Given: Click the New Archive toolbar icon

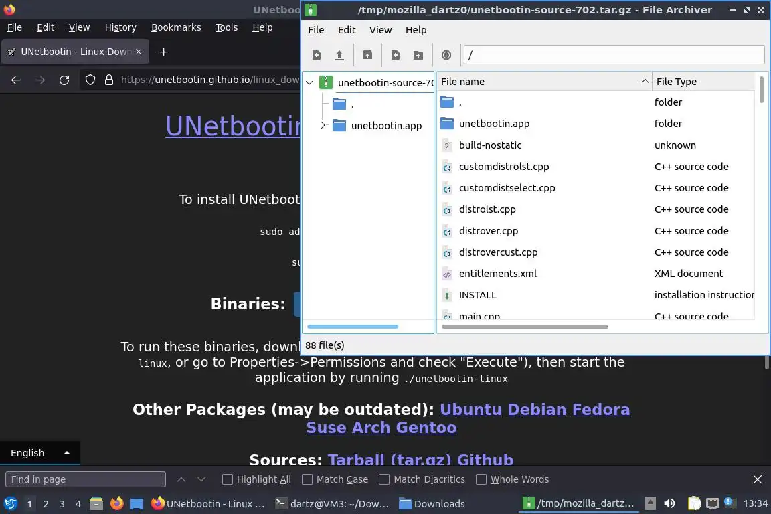Looking at the screenshot, I should (316, 55).
